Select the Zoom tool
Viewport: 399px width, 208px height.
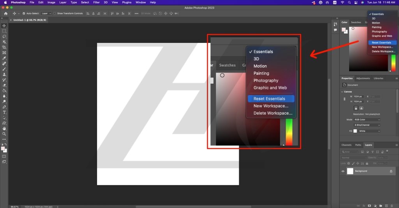click(4, 134)
